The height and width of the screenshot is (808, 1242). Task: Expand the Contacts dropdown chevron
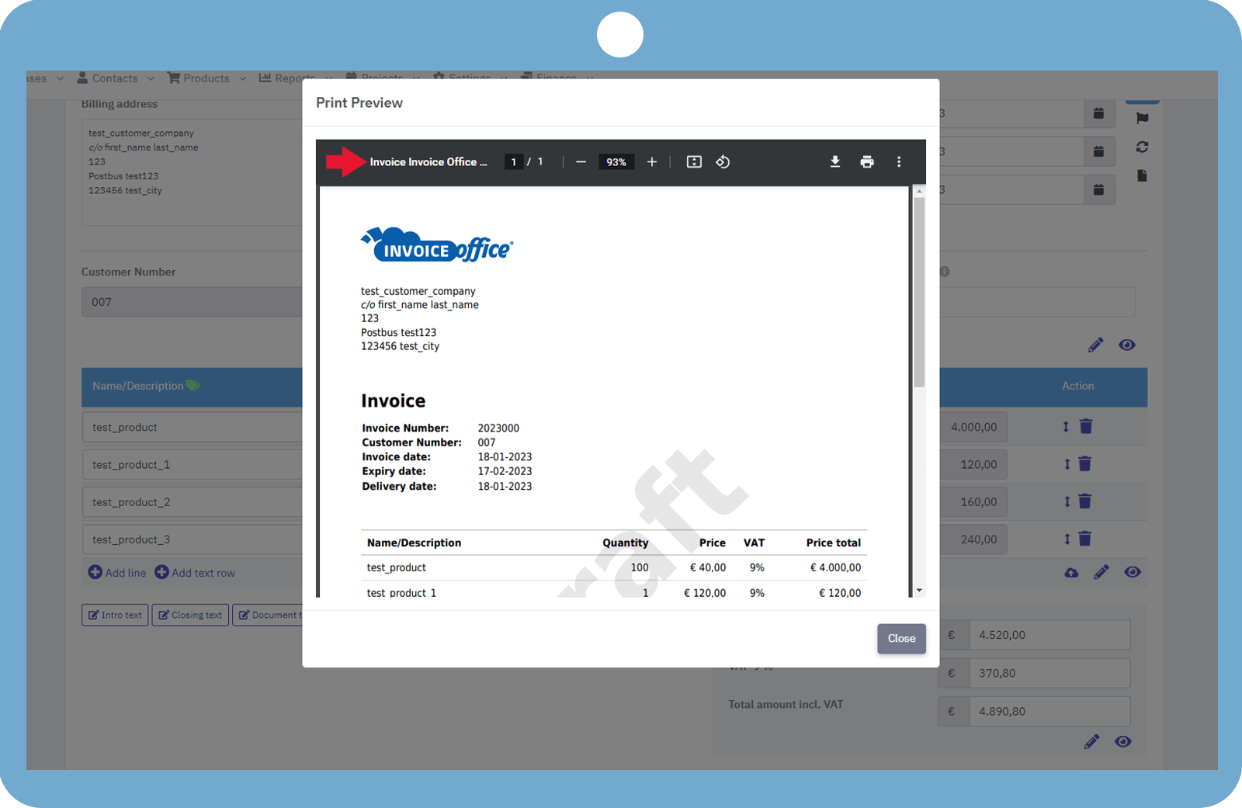coord(151,78)
